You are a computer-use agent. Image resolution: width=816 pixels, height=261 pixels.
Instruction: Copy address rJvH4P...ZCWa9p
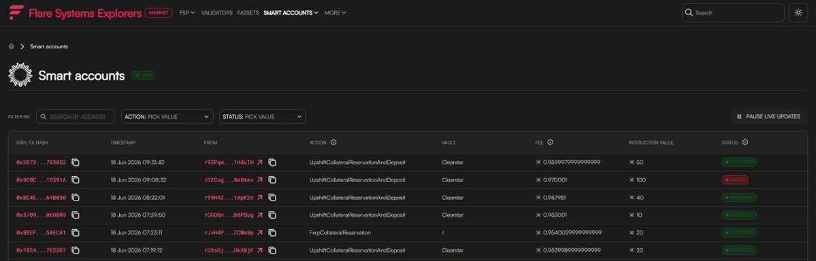(x=272, y=232)
